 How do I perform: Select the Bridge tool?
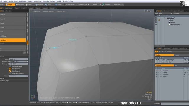coord(13,27)
